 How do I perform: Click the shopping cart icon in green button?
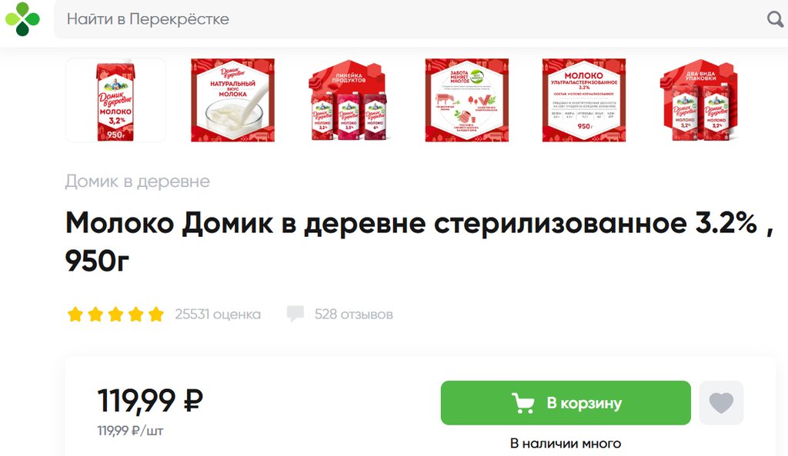click(523, 403)
